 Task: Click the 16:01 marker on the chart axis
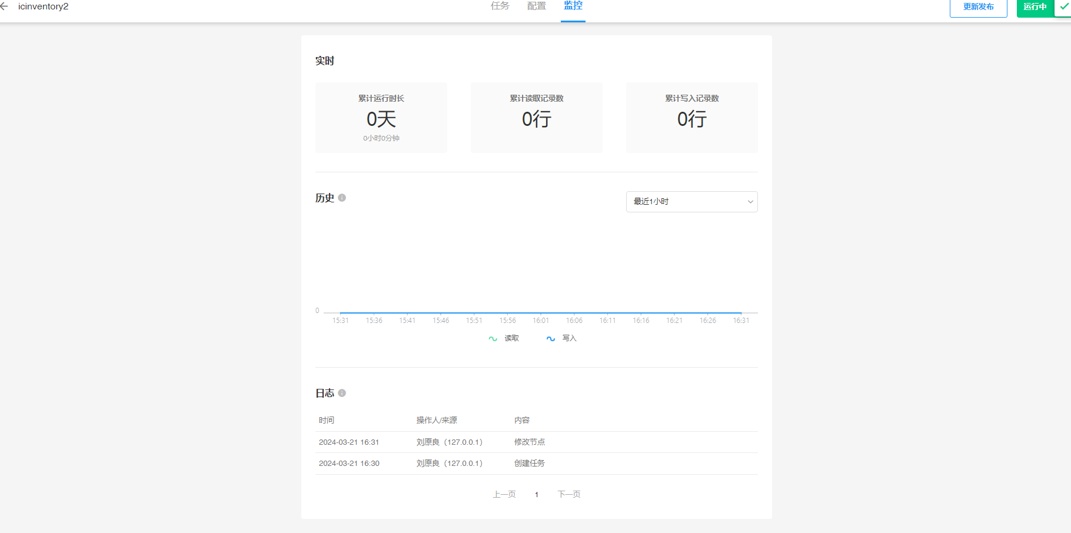tap(541, 320)
